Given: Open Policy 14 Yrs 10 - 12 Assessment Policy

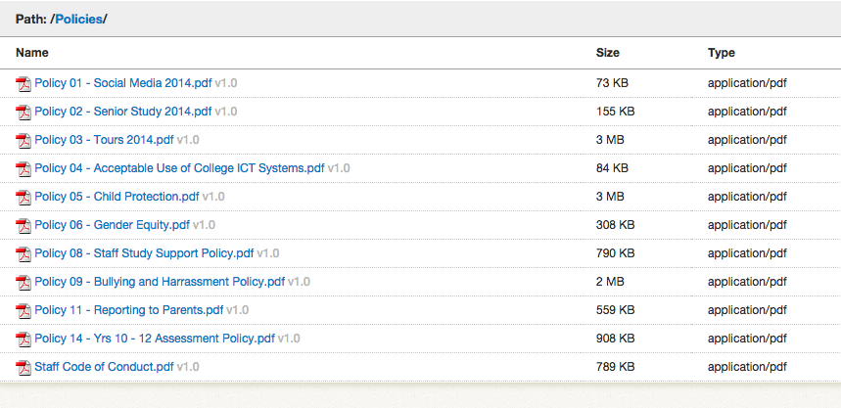Looking at the screenshot, I should (155, 339).
